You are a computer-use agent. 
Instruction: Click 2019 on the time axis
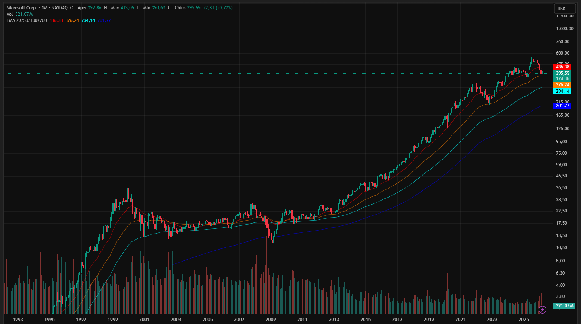click(429, 319)
